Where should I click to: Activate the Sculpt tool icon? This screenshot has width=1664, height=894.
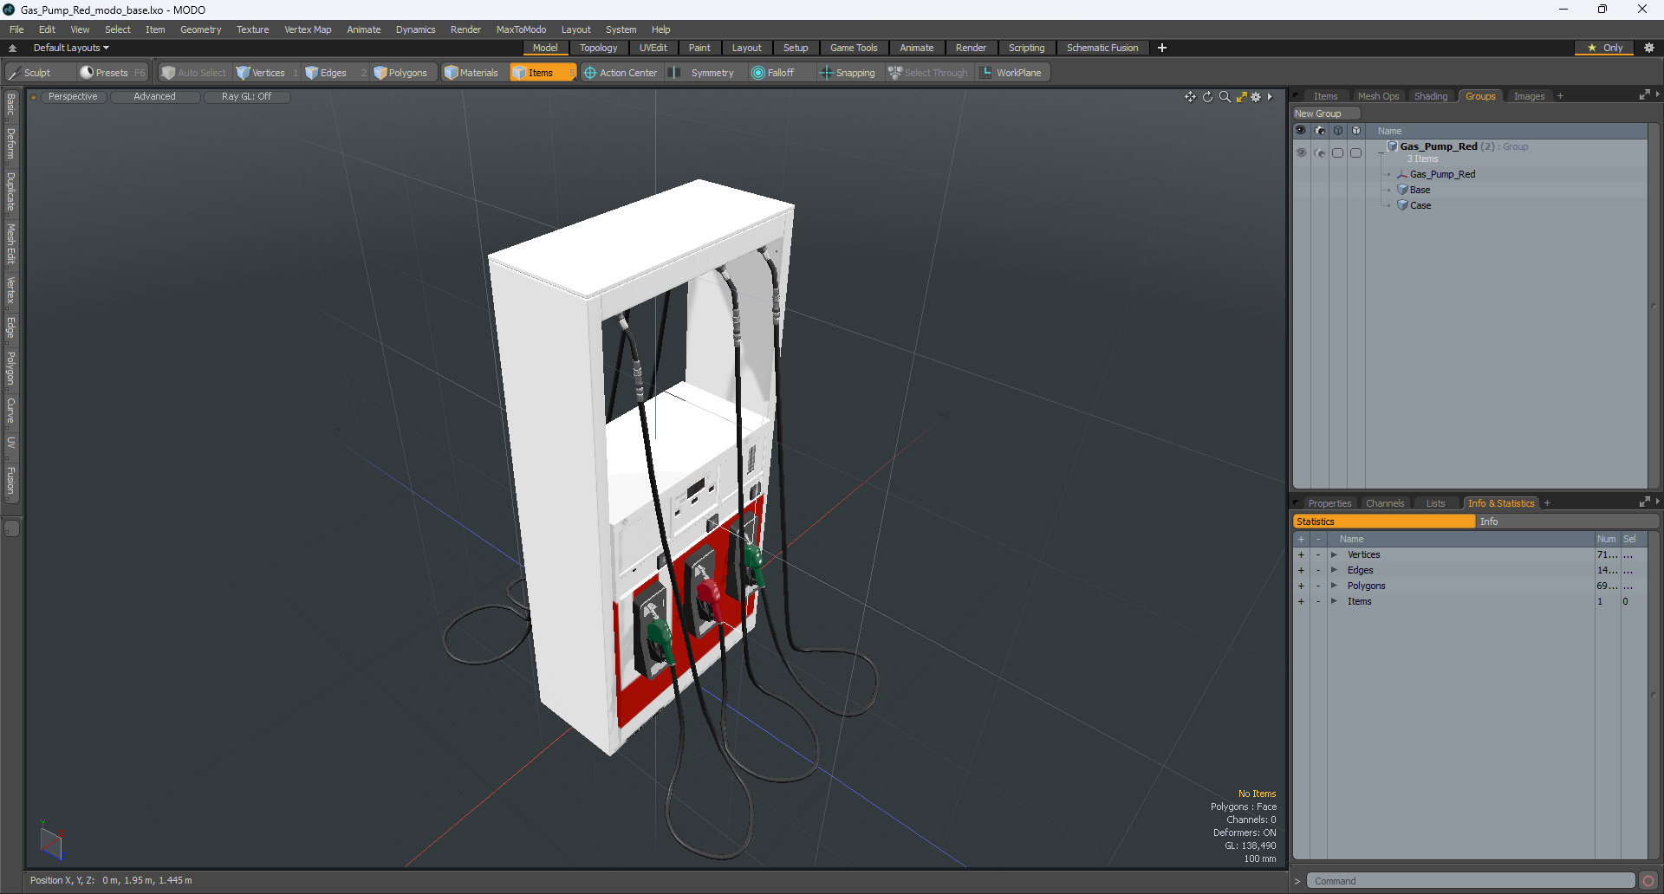tap(15, 73)
